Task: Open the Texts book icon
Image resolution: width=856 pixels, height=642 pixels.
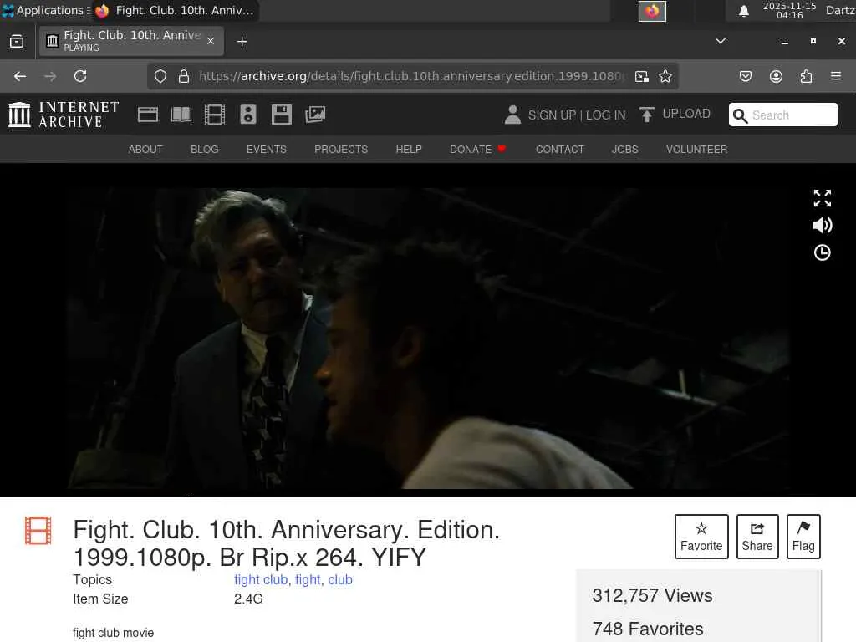Action: click(181, 115)
